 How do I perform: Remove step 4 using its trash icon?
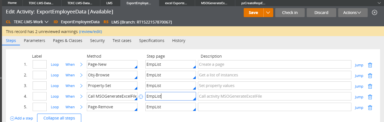(370, 97)
